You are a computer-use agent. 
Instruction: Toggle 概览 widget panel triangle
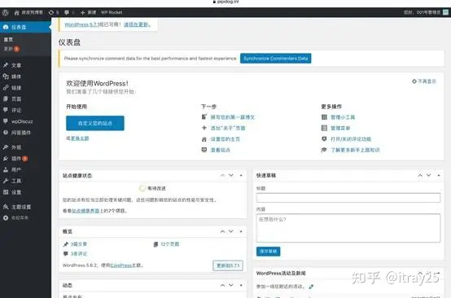[241, 231]
